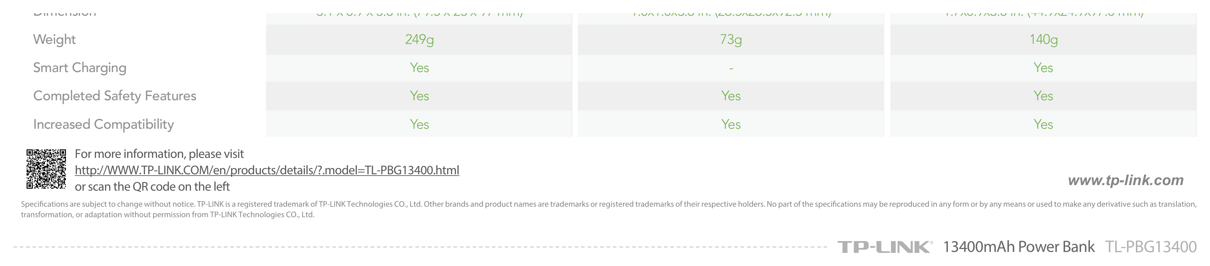Click the 140g weight value
This screenshot has width=1210, height=266.
pos(1043,39)
